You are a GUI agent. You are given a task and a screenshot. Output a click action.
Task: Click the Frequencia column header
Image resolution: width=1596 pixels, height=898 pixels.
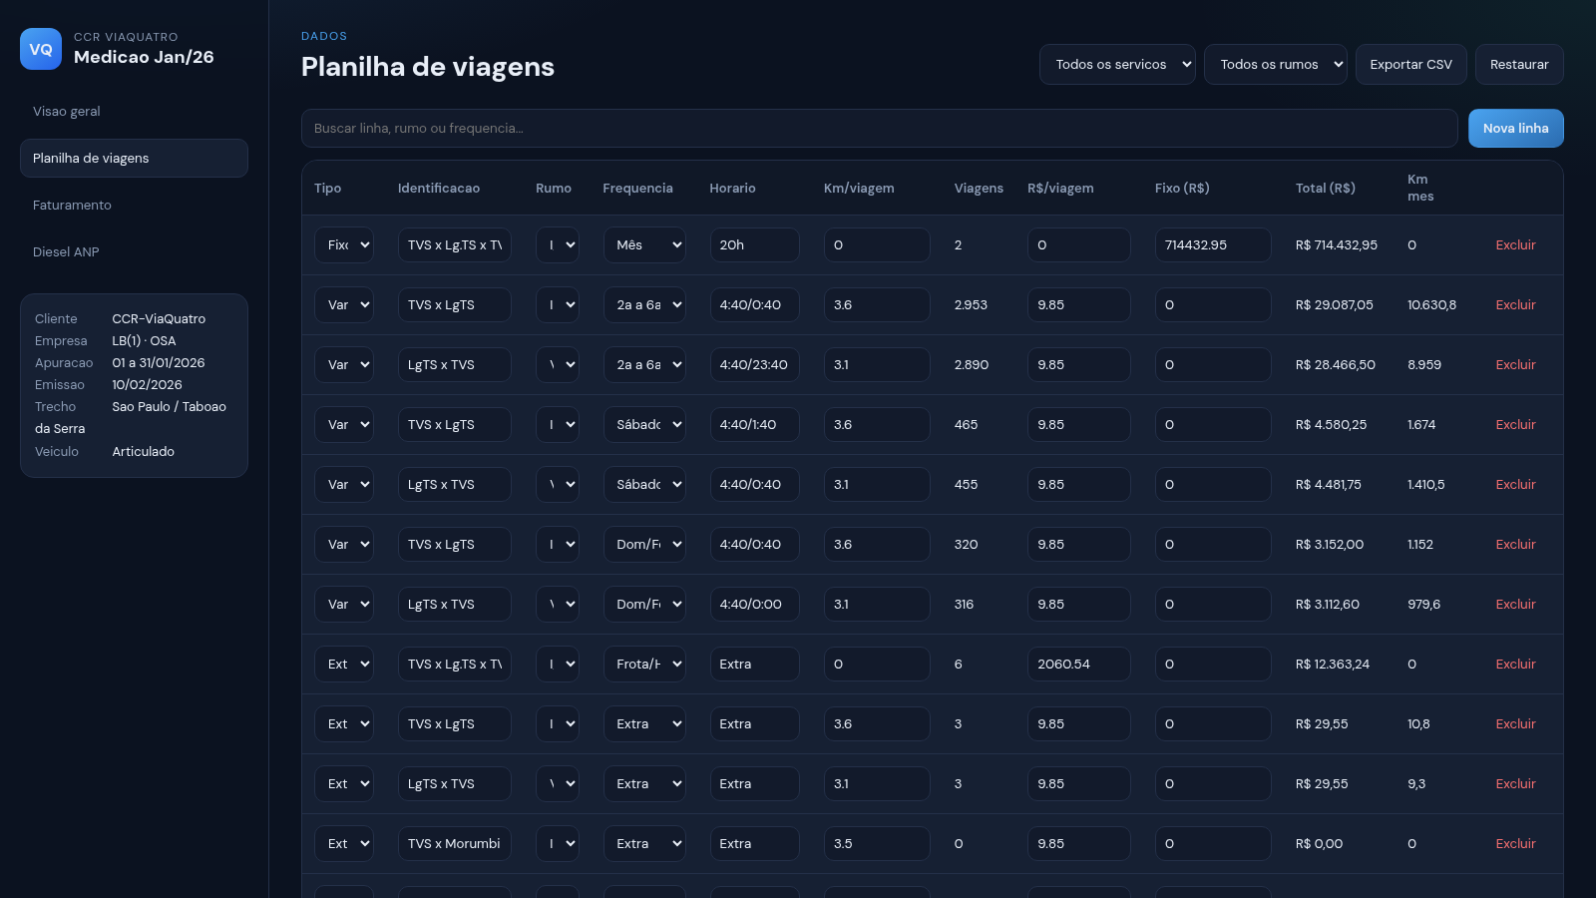637,188
